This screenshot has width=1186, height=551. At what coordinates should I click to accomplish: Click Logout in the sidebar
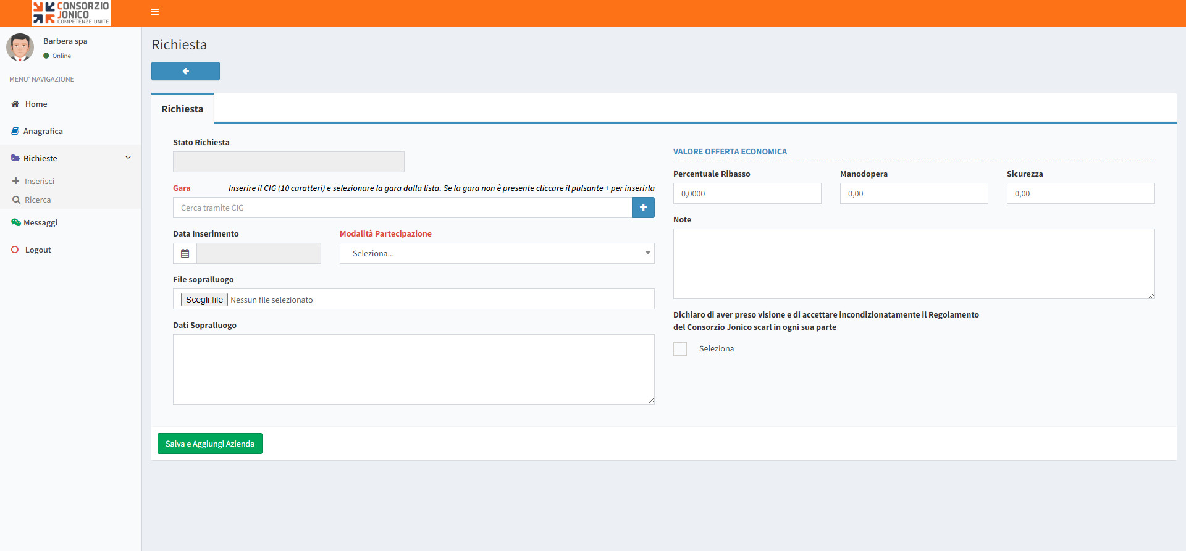coord(38,250)
